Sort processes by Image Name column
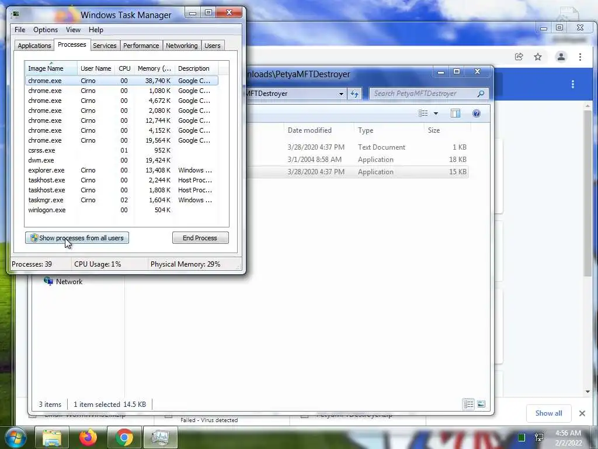598x449 pixels. pyautogui.click(x=51, y=68)
